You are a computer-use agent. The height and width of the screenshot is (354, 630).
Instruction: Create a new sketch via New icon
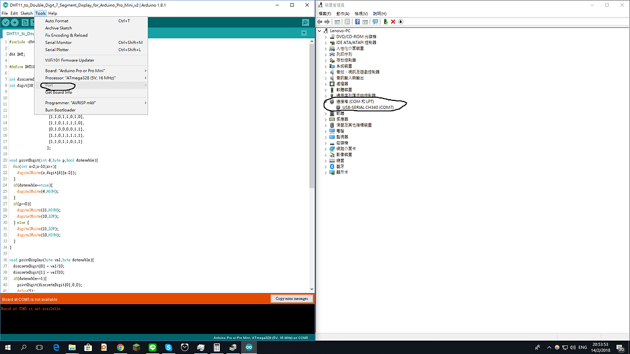[x=24, y=23]
